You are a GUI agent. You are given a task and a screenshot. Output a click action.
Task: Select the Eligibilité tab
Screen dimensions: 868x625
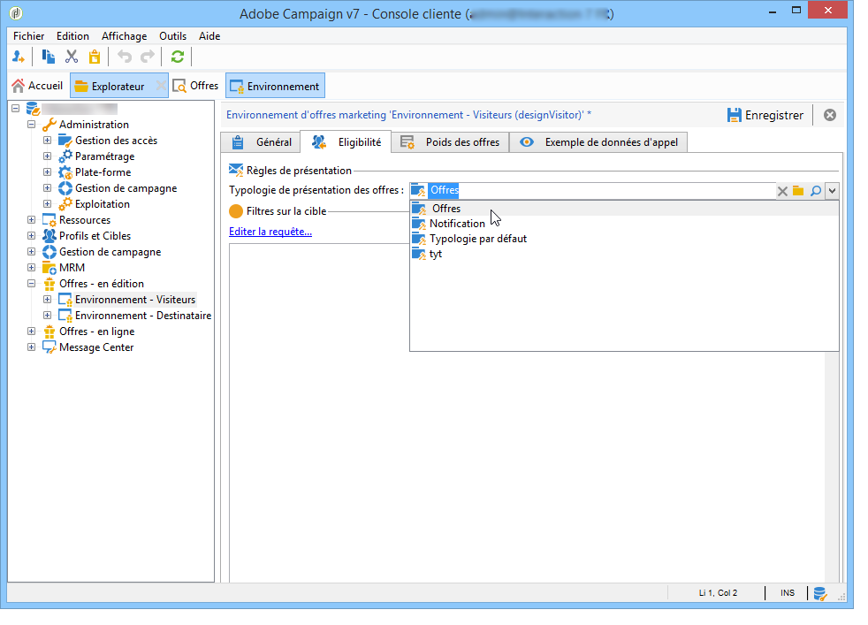[x=346, y=142]
